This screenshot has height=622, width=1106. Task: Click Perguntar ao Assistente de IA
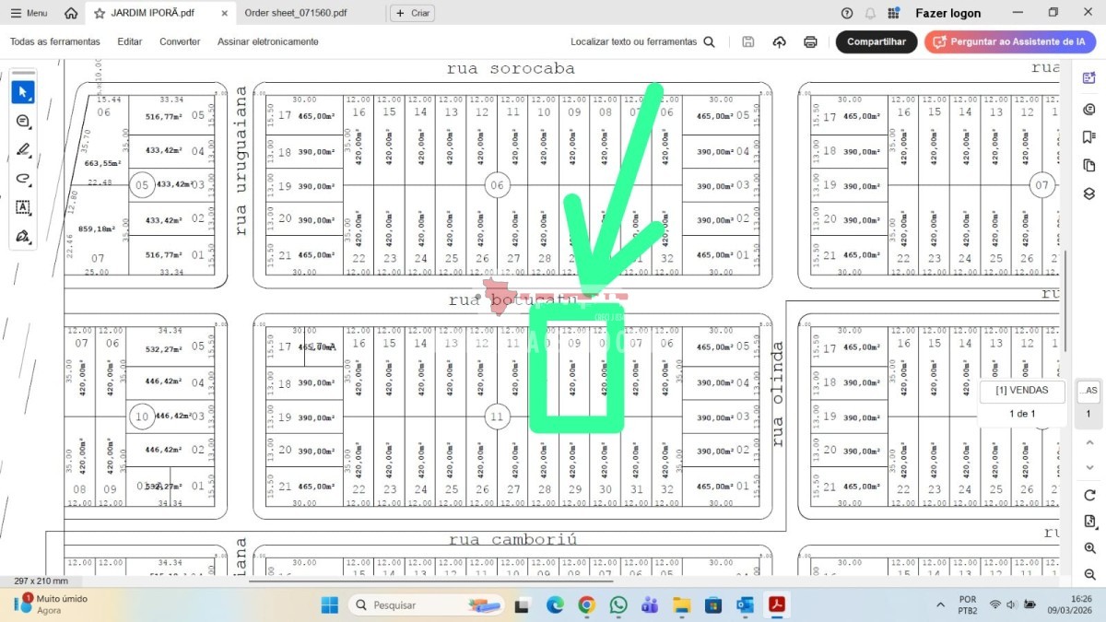(x=1010, y=41)
